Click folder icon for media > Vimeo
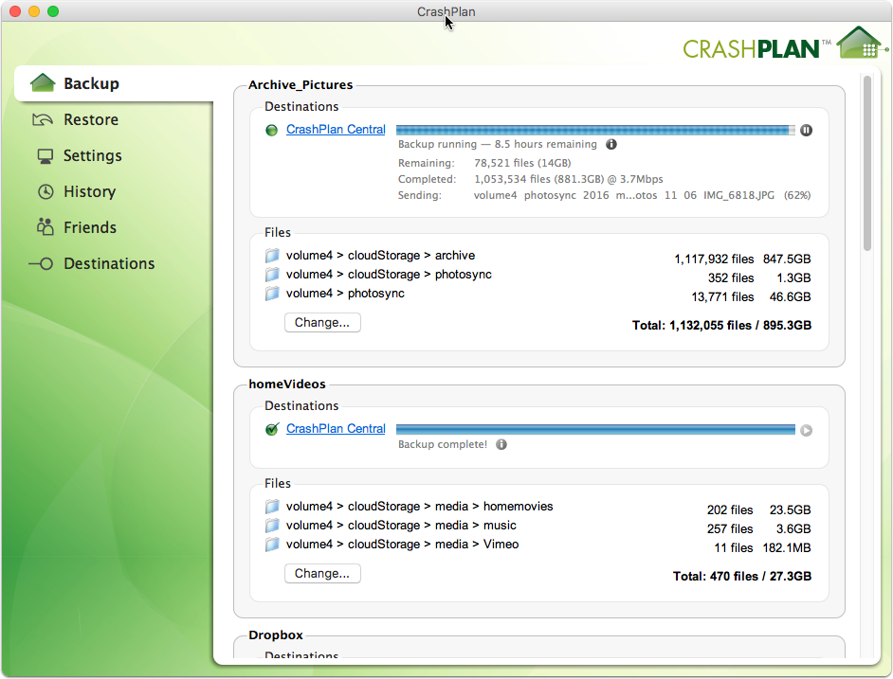Screen dimensions: 893x679 pyautogui.click(x=272, y=545)
